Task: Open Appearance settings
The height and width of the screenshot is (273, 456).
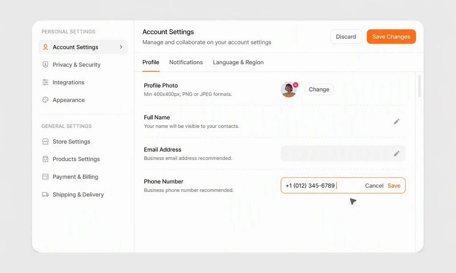Action: 83,100
